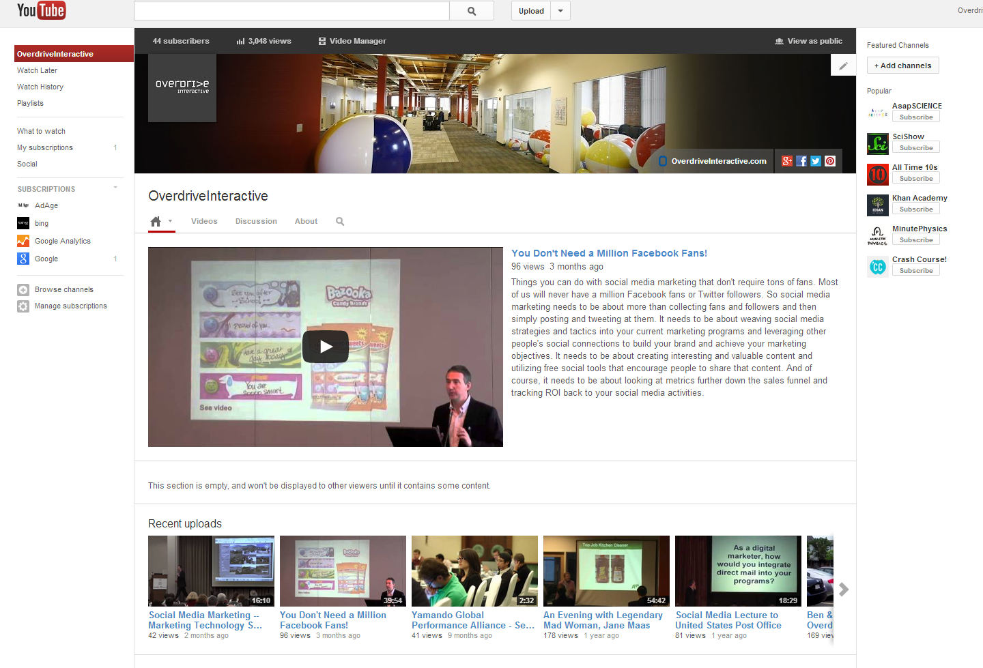Click the bing subscription icon

(23, 223)
